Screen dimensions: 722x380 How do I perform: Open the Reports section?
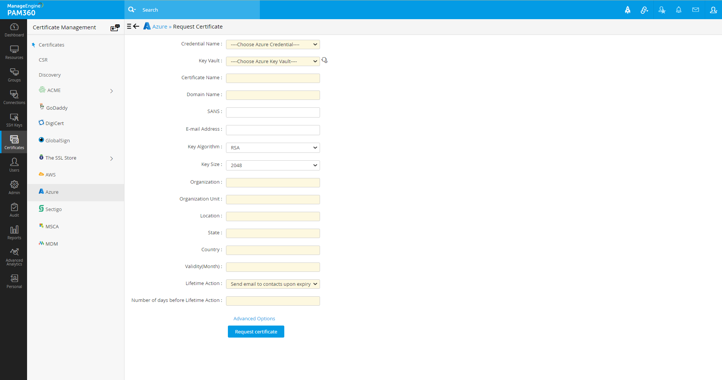point(14,232)
